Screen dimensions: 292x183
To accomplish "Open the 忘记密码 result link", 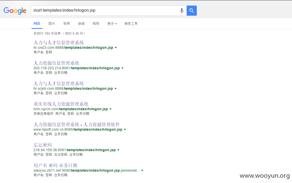I will click(43, 145).
